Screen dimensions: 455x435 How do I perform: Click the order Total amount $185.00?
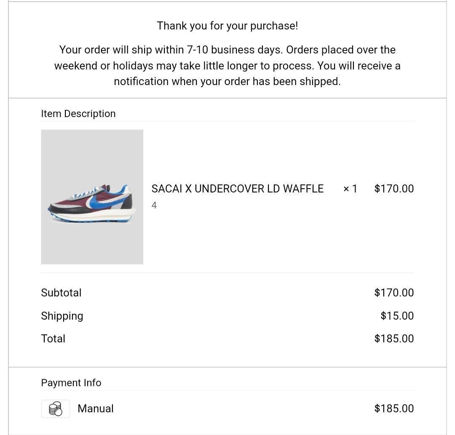click(393, 339)
